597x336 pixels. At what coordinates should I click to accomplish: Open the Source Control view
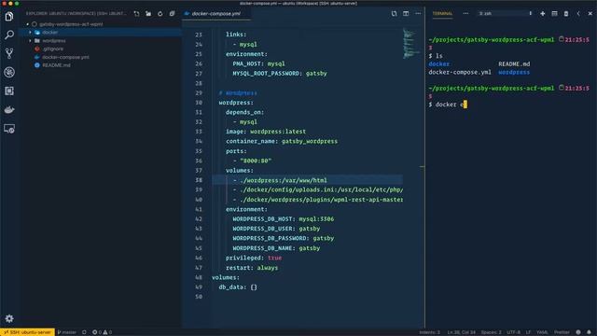[9, 53]
